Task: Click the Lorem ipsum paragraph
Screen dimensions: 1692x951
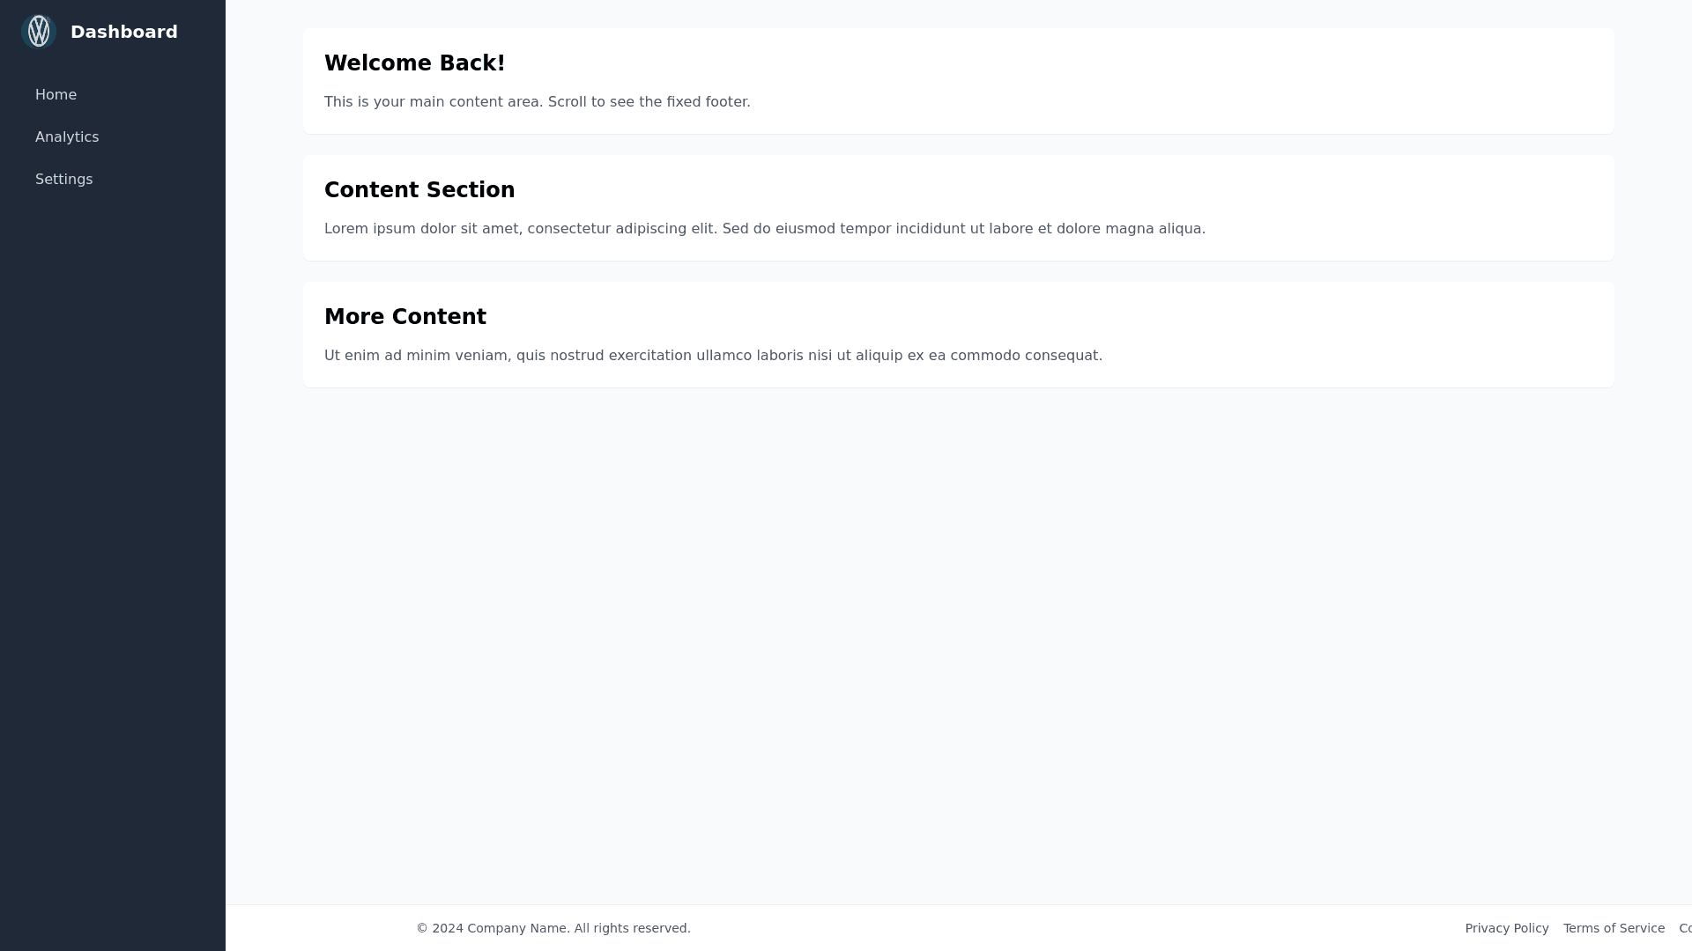Action: point(764,229)
